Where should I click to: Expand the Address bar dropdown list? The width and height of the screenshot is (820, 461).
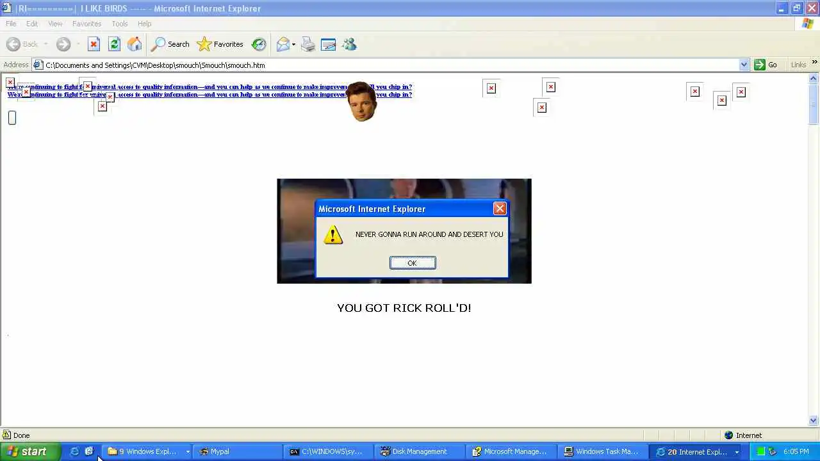pos(744,65)
